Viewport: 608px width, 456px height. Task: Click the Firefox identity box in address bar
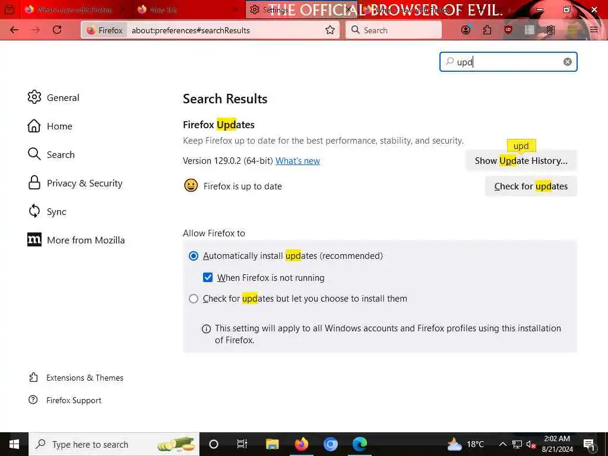click(x=104, y=30)
